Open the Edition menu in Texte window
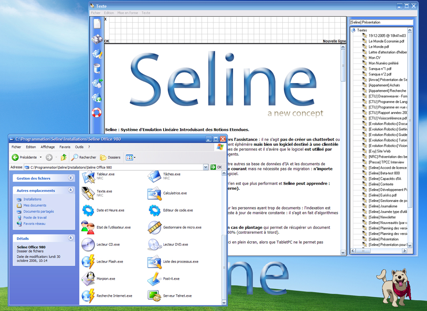 (x=109, y=13)
